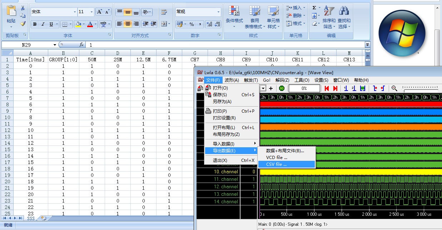Click the Sort and Filter (排序和筛选) icon
This screenshot has height=230, width=442.
coord(329,17)
